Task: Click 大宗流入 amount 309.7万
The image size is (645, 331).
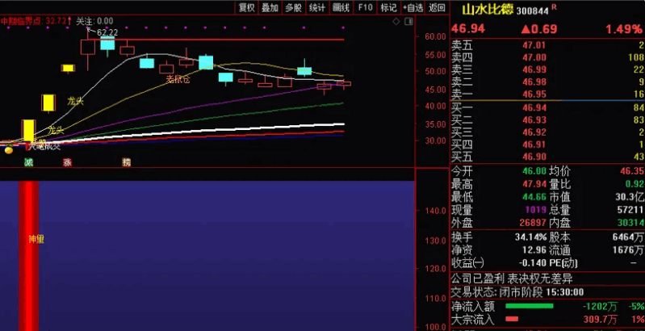Action: tap(600, 319)
